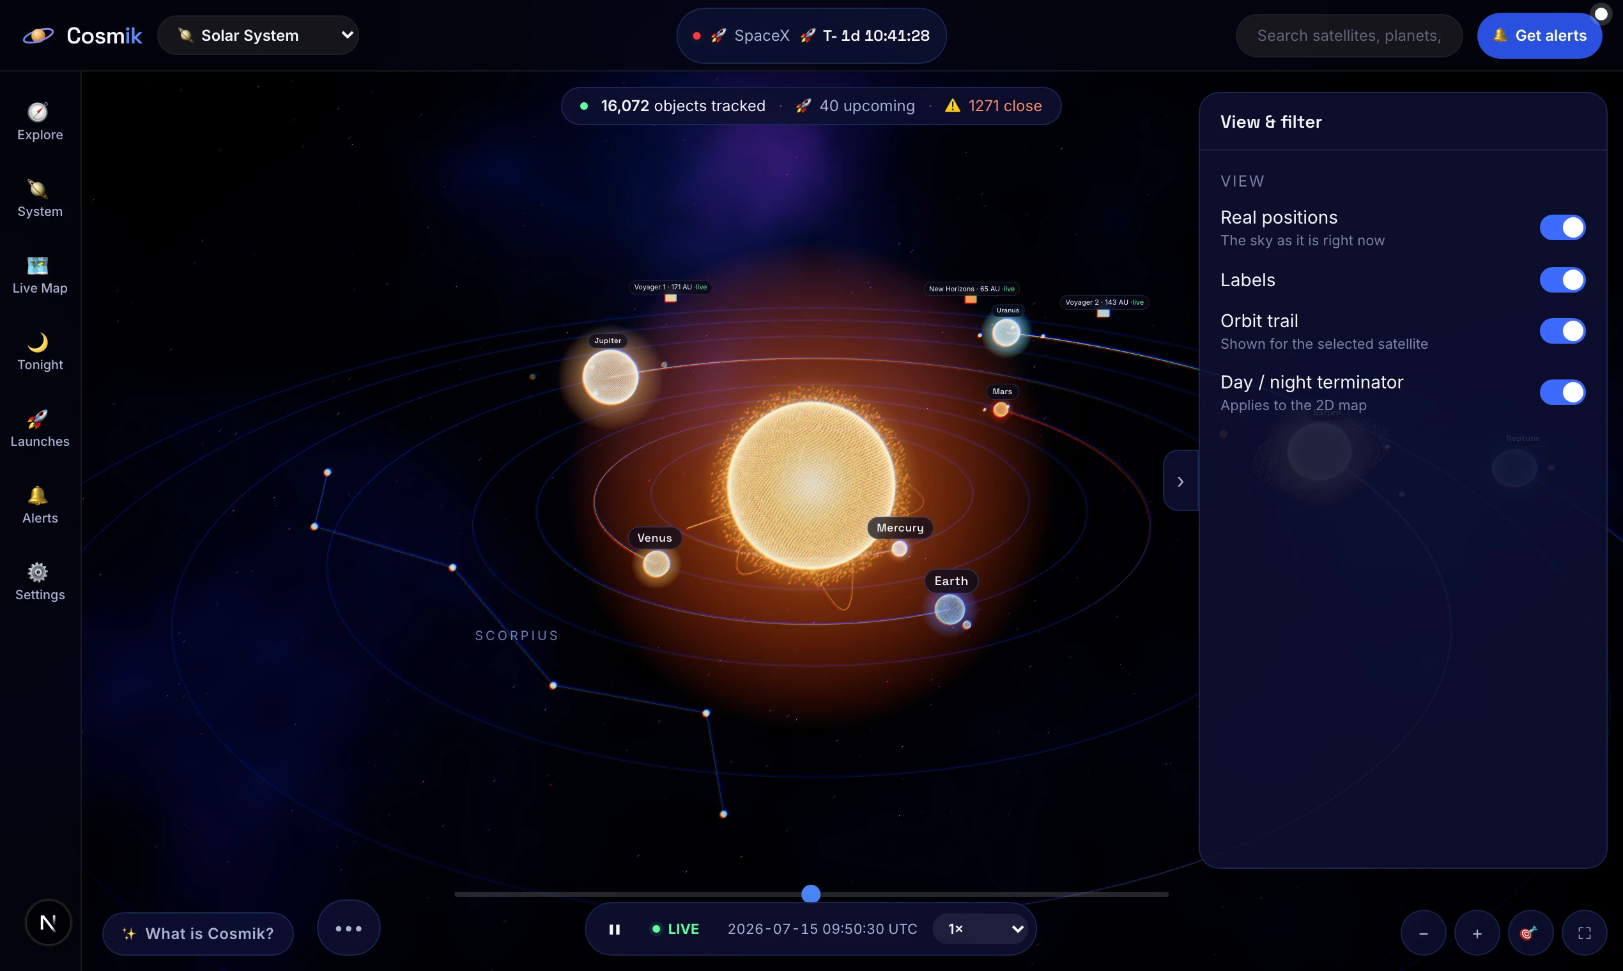Click the Jupiter label
Image resolution: width=1623 pixels, height=971 pixels.
(x=608, y=340)
